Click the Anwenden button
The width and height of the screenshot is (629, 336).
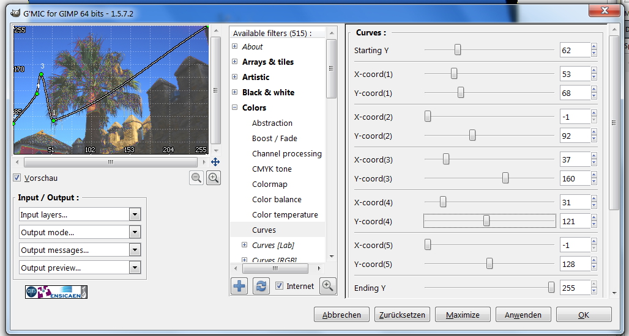pyautogui.click(x=523, y=315)
